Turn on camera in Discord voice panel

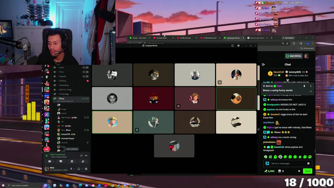(x=50, y=161)
